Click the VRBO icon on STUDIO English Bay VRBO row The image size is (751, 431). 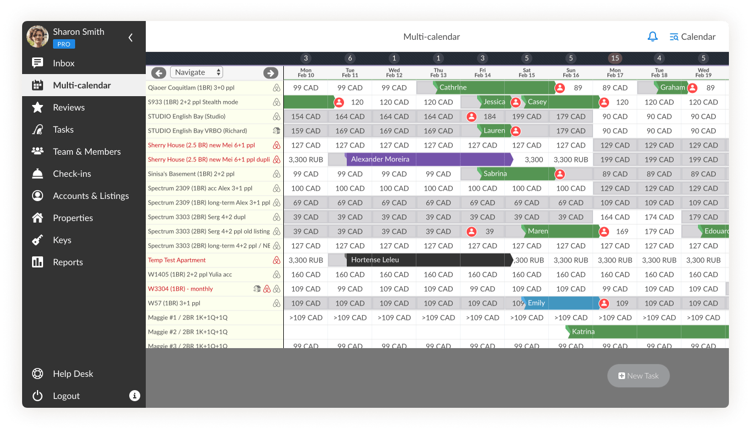pos(277,130)
